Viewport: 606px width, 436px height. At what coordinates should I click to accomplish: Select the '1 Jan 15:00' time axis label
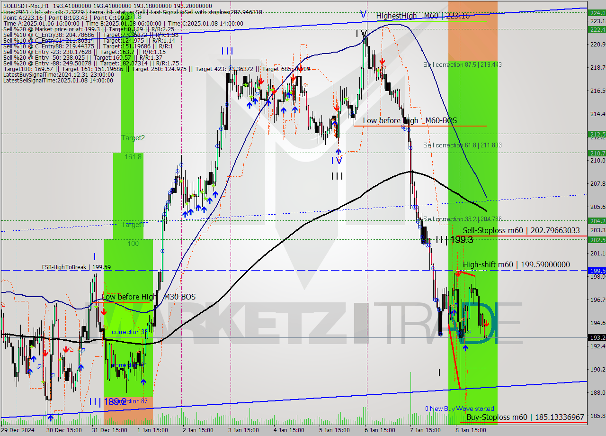click(x=152, y=430)
